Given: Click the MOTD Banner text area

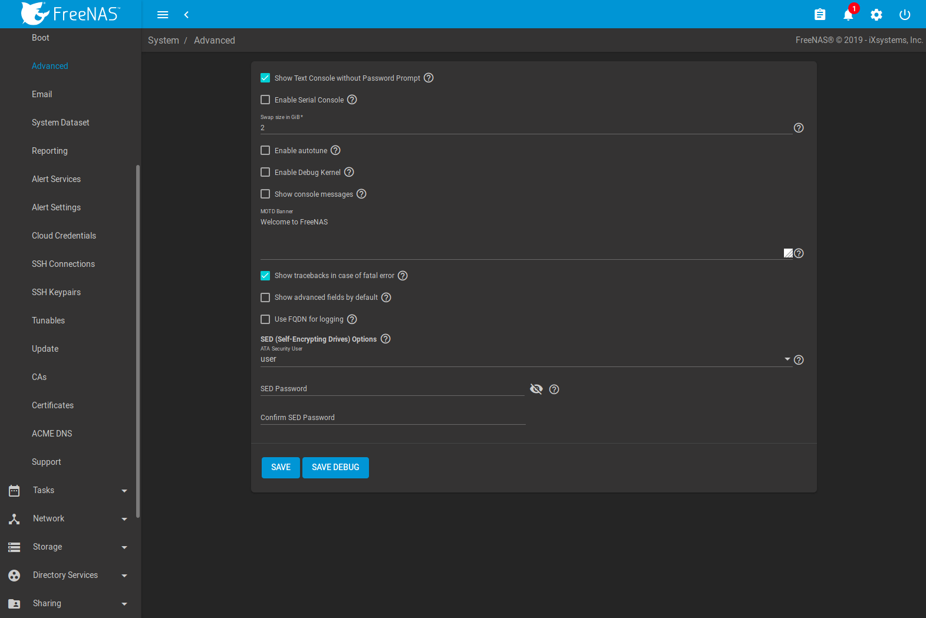Looking at the screenshot, I should coord(526,237).
